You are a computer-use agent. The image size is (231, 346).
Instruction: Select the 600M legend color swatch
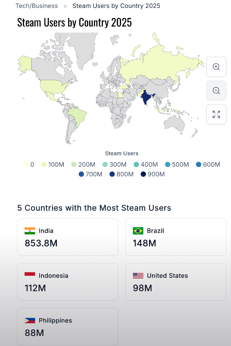click(199, 165)
